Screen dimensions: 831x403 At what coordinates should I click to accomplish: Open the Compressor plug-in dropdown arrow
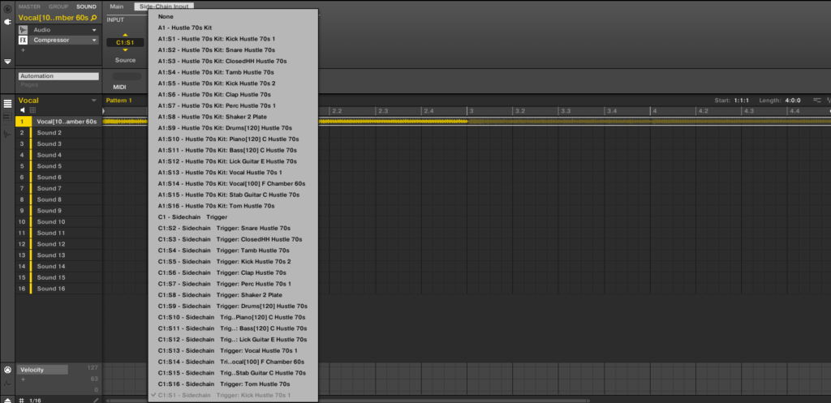click(94, 40)
